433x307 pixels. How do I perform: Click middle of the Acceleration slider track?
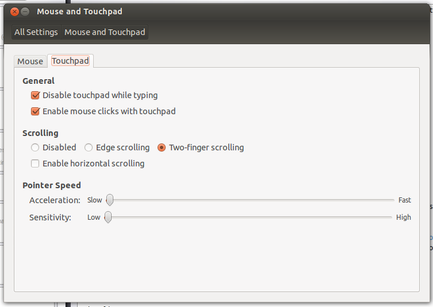[x=250, y=200]
